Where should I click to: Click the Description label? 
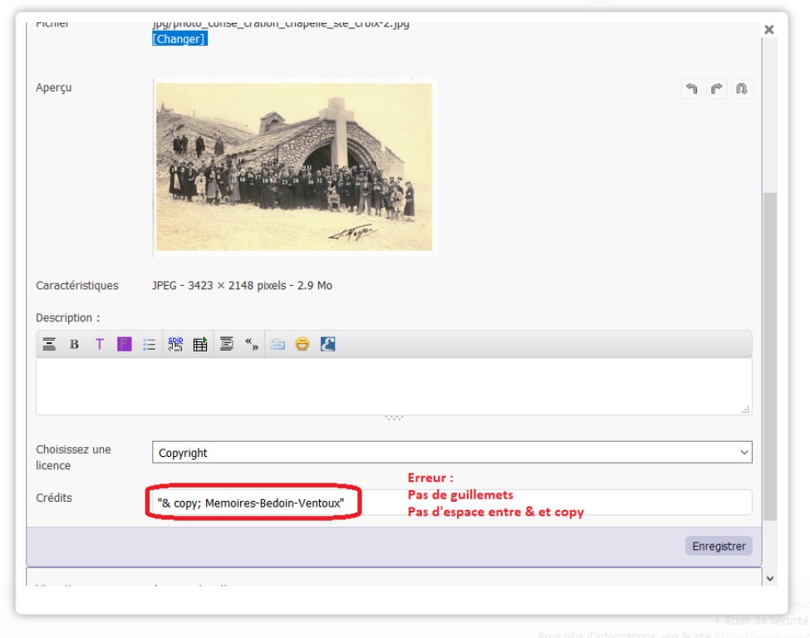coord(67,317)
